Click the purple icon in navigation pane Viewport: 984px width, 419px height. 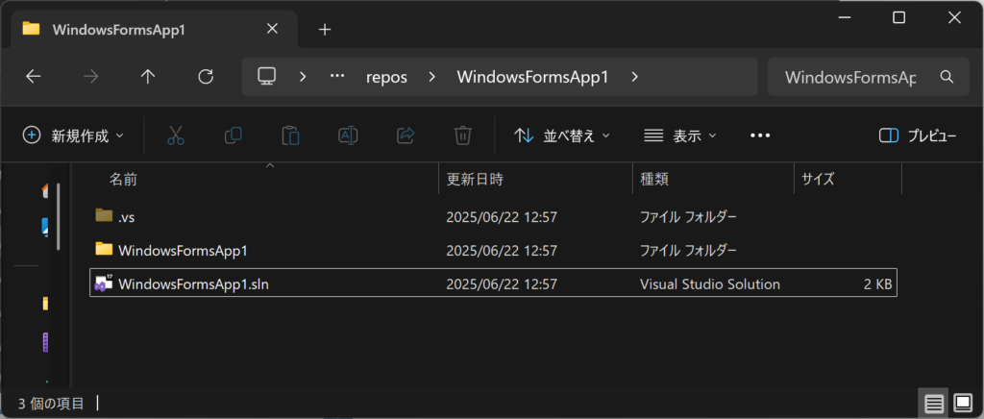[45, 342]
